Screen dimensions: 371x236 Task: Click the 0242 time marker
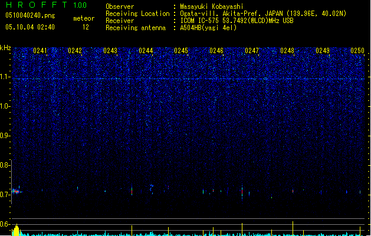75,51
